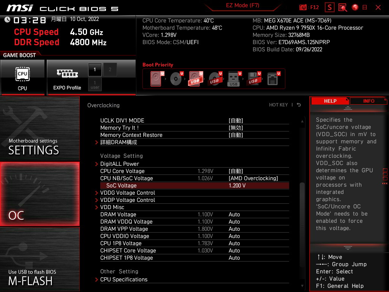Open the language globe icon
389x292 pixels.
coord(355,7)
